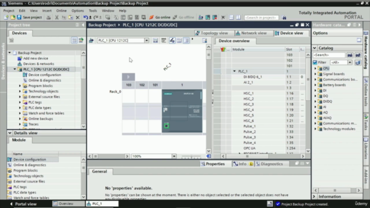The height and width of the screenshot is (208, 370).
Task: Click the catalog profile filter icon
Action: [358, 62]
